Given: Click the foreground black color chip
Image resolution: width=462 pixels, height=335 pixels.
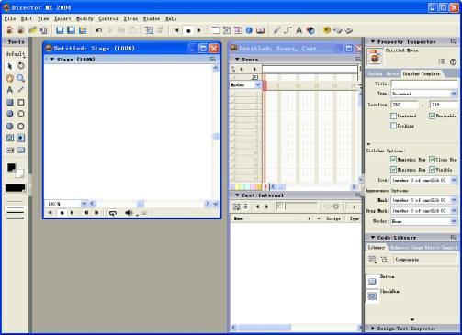Looking at the screenshot, I should [x=11, y=167].
